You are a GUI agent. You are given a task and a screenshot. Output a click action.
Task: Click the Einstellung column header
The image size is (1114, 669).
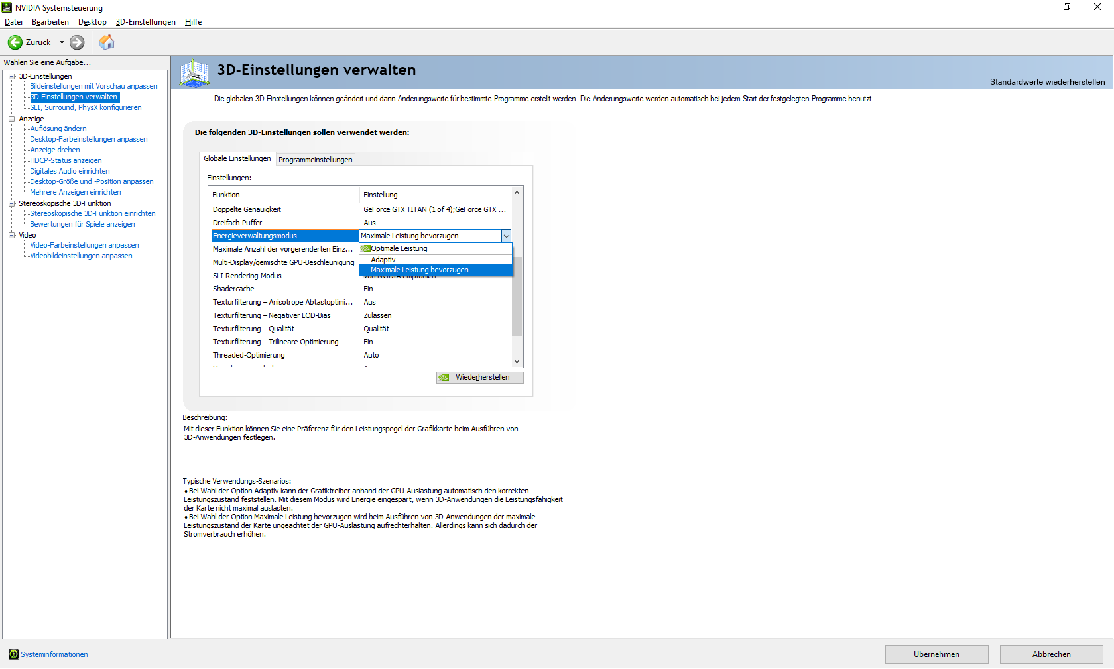click(x=436, y=195)
